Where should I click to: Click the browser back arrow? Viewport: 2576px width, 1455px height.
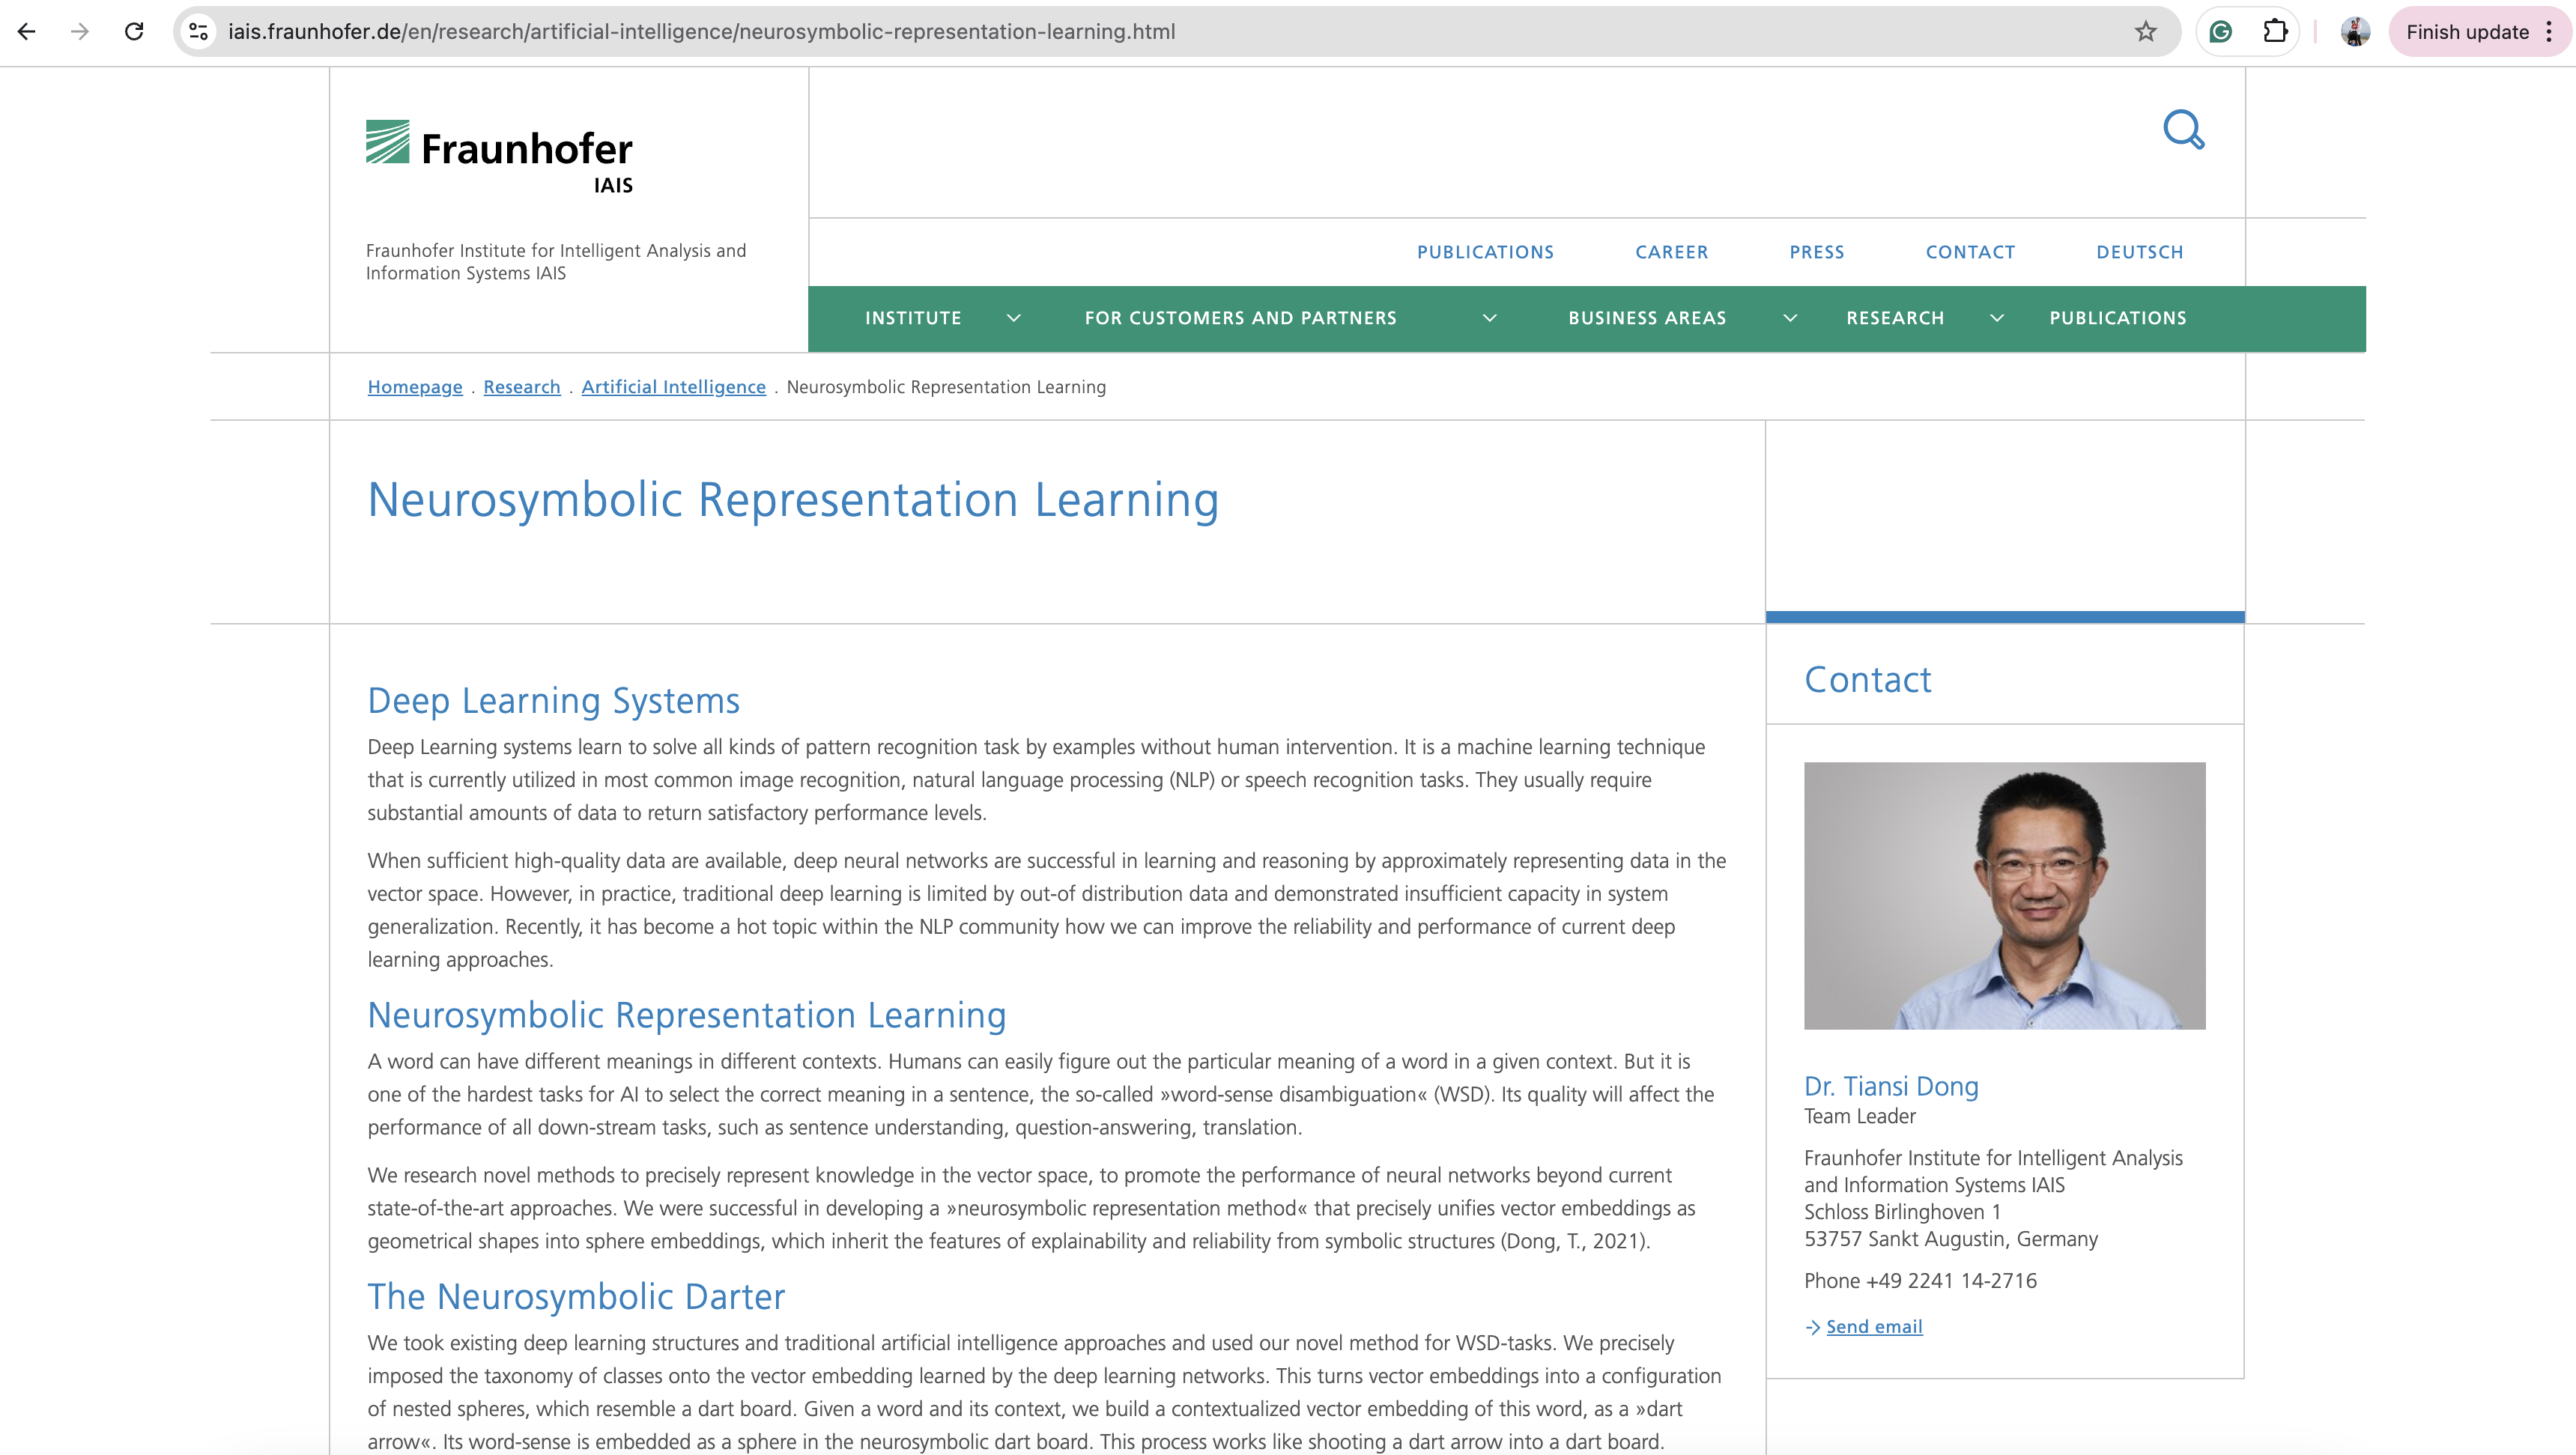pos(27,32)
